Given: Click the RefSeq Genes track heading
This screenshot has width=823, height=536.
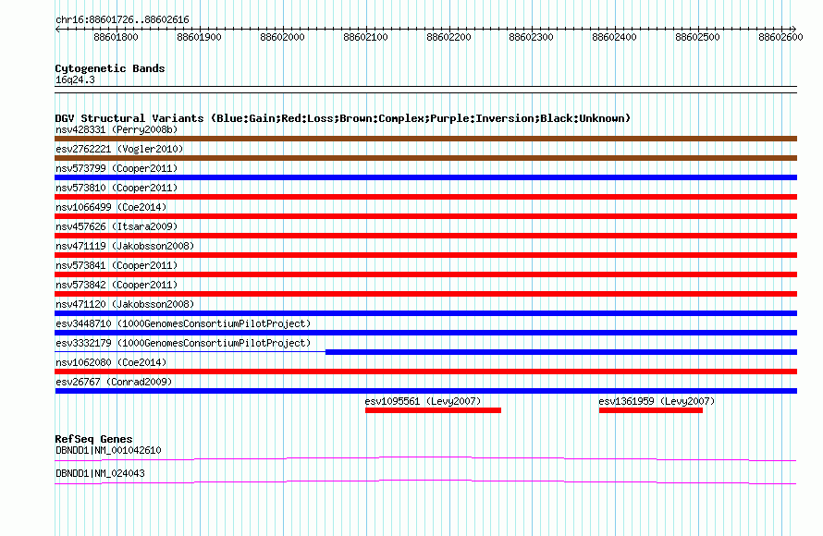Looking at the screenshot, I should [93, 439].
